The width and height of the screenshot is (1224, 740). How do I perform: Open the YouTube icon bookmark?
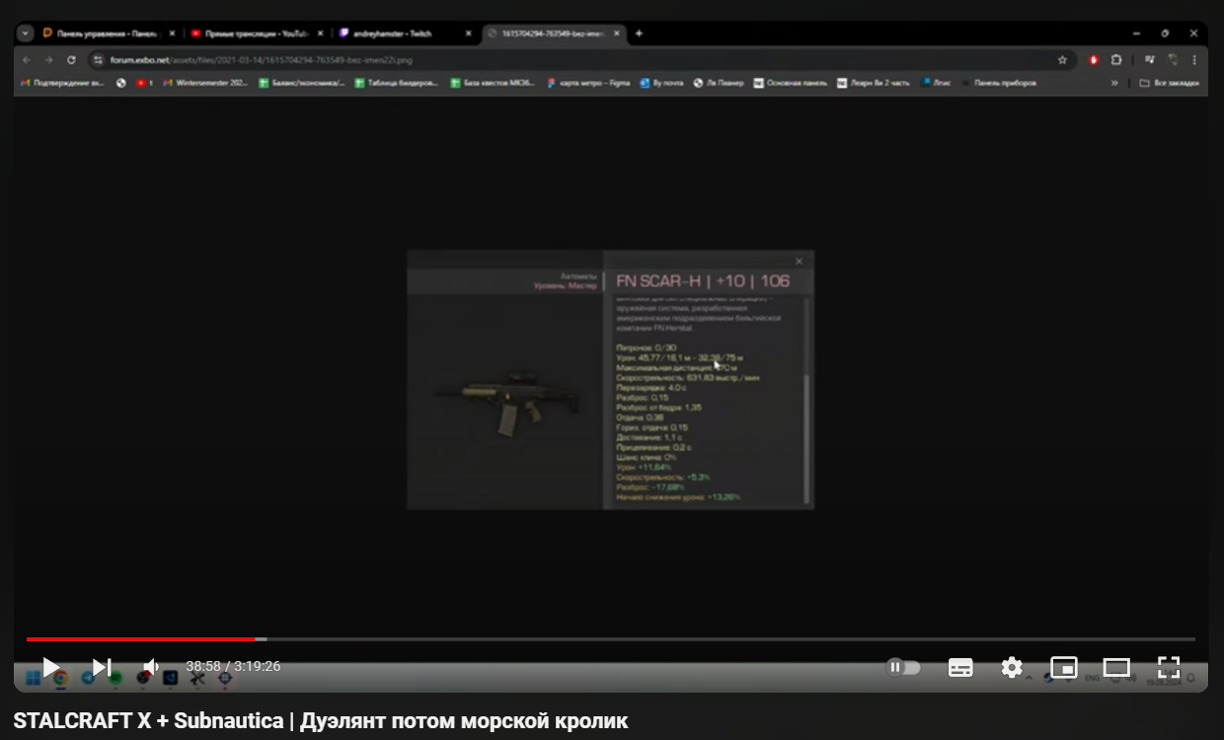(x=144, y=83)
